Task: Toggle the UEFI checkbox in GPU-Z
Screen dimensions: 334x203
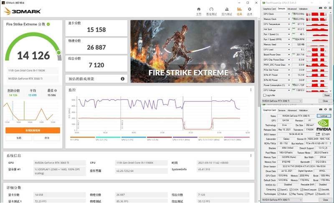Action: [x=323, y=134]
